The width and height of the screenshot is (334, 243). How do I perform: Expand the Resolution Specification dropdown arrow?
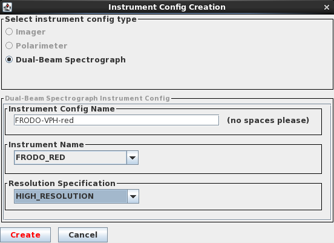(x=133, y=196)
